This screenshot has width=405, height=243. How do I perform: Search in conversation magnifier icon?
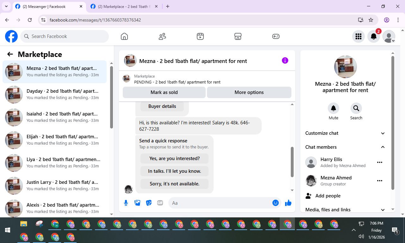pos(356,108)
